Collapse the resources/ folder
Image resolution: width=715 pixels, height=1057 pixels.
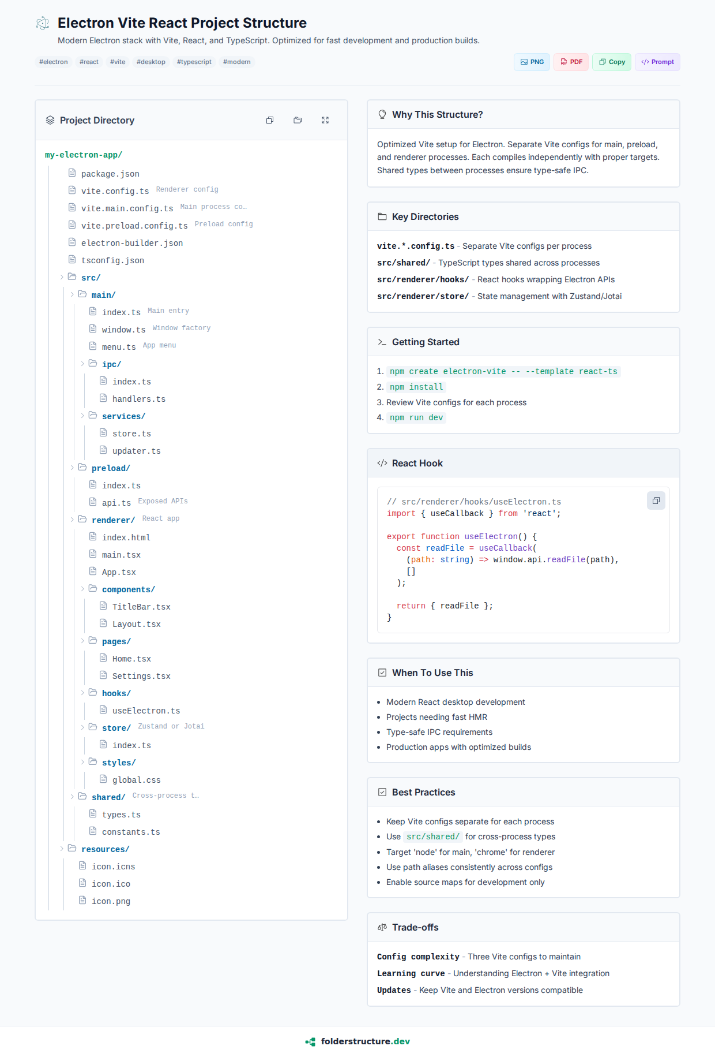pyautogui.click(x=62, y=849)
